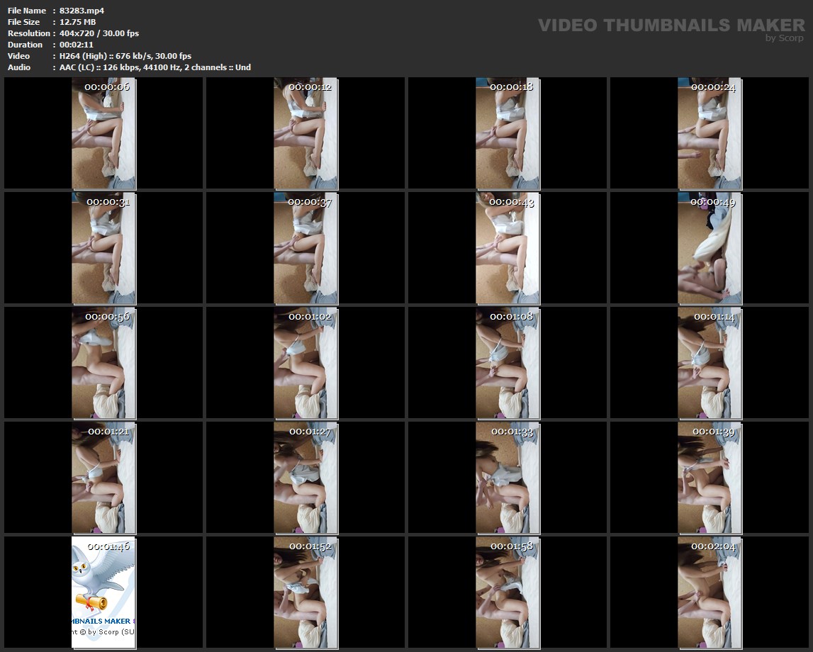Viewport: 813px width, 652px height.
Task: Select the frame marked 00:00:12
Action: pos(305,133)
